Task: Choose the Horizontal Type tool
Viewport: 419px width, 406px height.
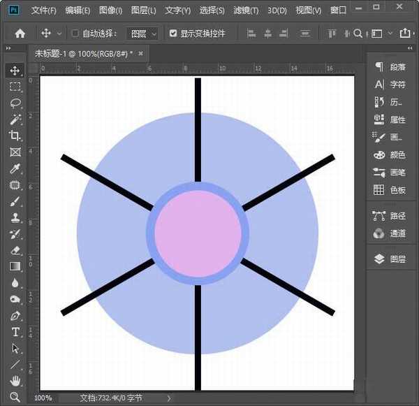Action: coord(15,332)
